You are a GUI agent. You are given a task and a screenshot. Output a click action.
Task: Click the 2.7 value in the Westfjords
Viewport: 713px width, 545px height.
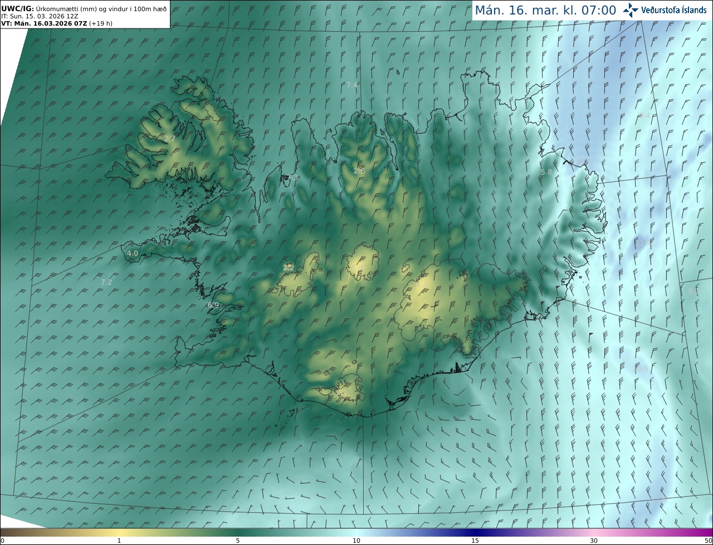pyautogui.click(x=169, y=138)
